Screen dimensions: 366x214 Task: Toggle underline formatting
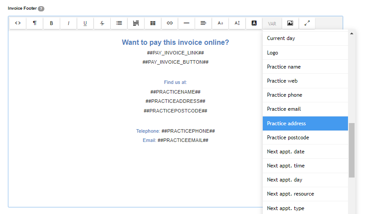pyautogui.click(x=85, y=23)
